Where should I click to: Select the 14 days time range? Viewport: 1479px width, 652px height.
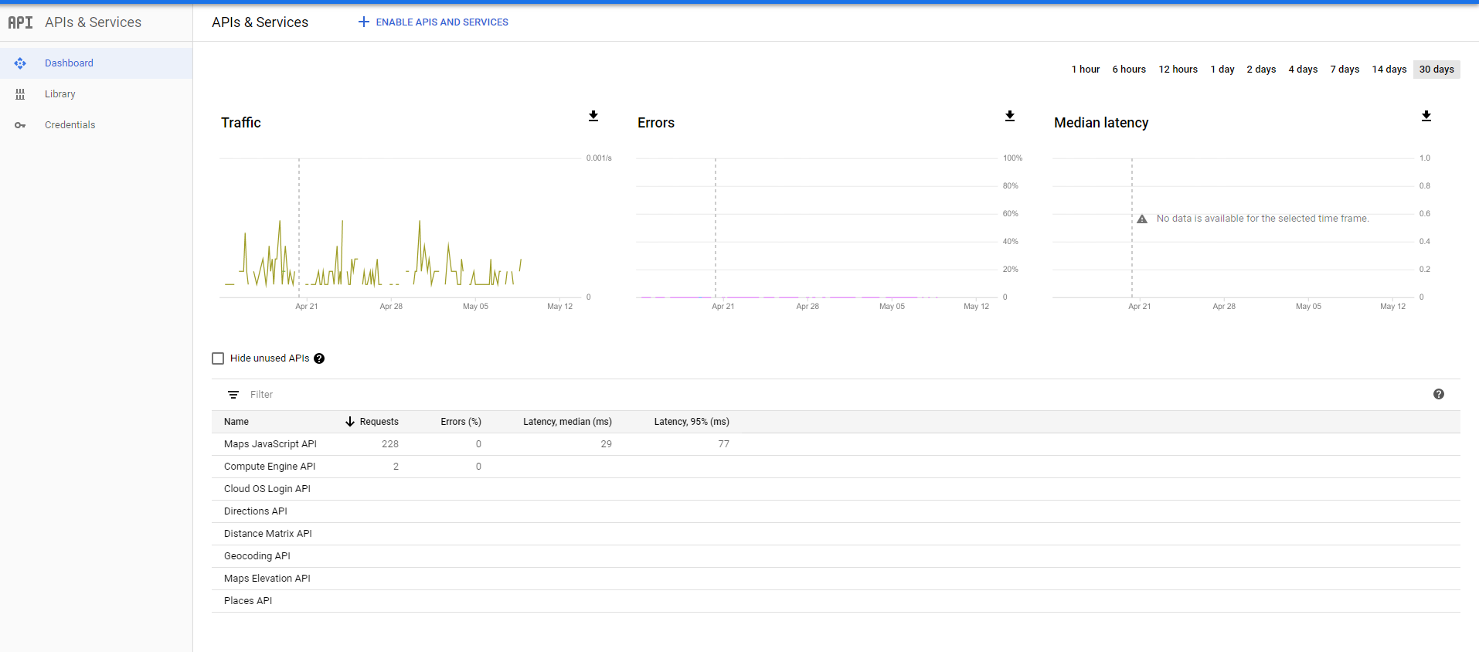(x=1389, y=70)
